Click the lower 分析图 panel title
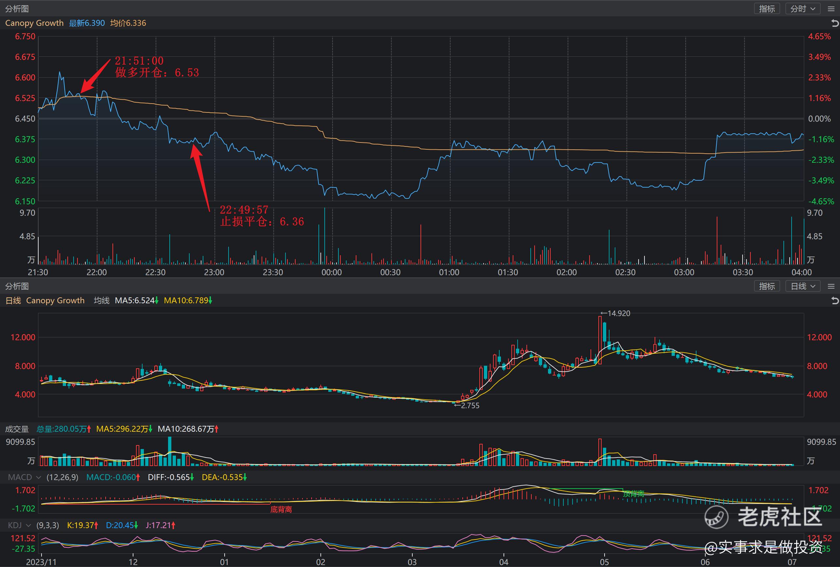 pos(17,286)
